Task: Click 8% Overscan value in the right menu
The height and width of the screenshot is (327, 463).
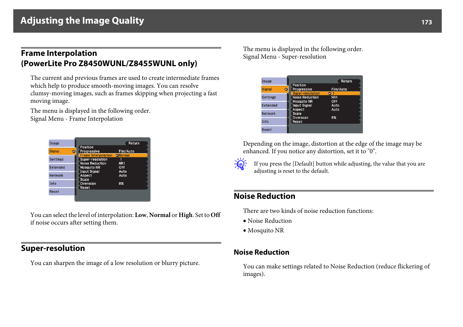Action: 334,118
